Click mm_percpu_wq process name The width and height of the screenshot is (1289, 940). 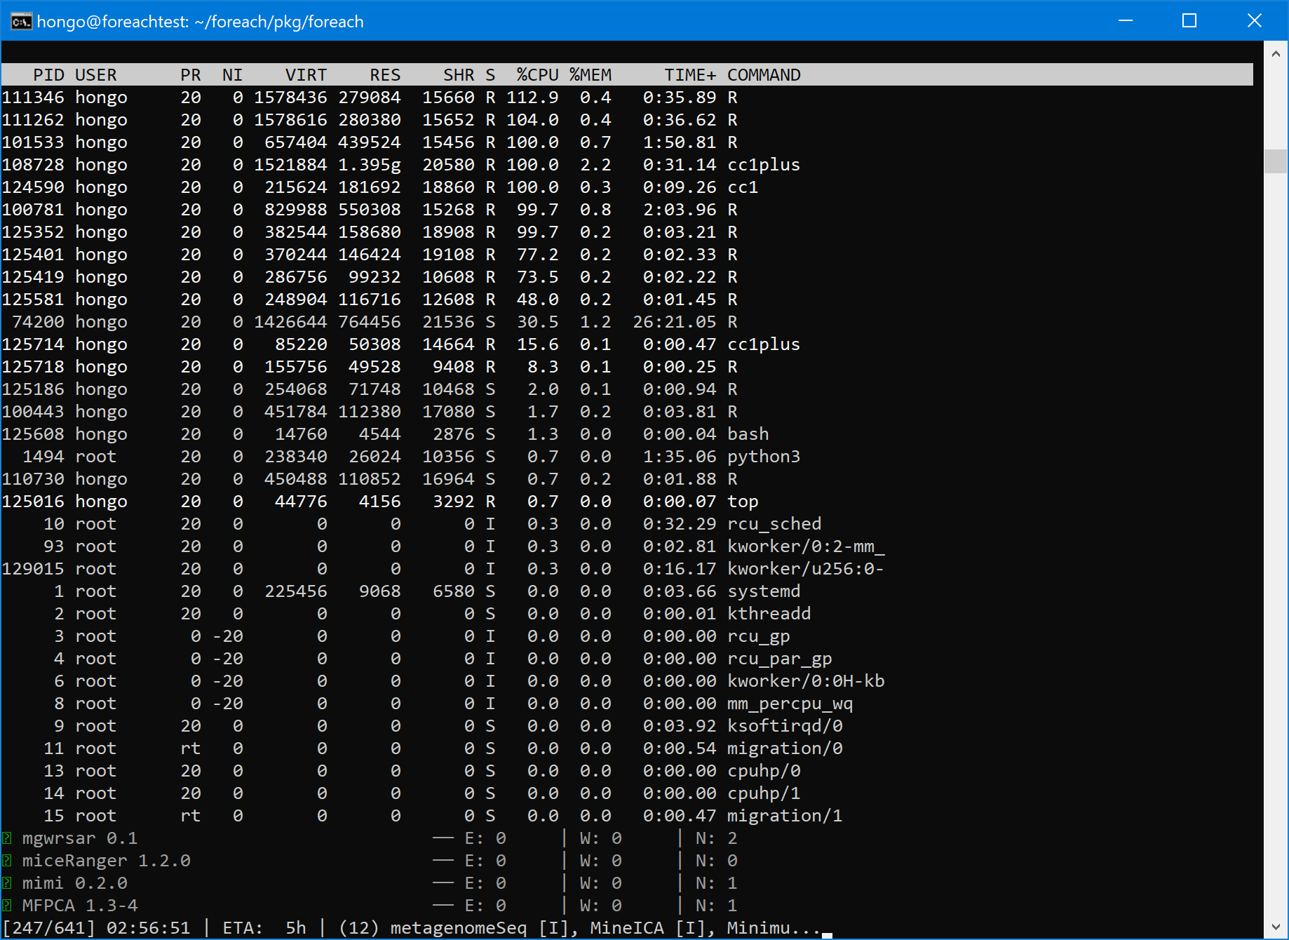(790, 704)
